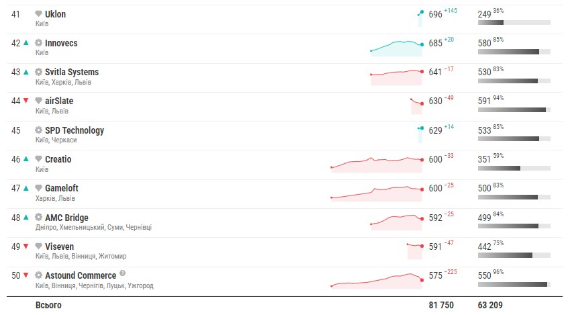The height and width of the screenshot is (315, 570).
Task: Open the Astound Commerce company link
Action: (81, 275)
